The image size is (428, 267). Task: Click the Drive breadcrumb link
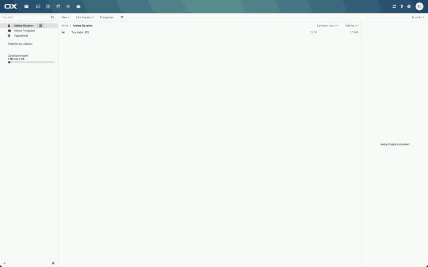65,26
